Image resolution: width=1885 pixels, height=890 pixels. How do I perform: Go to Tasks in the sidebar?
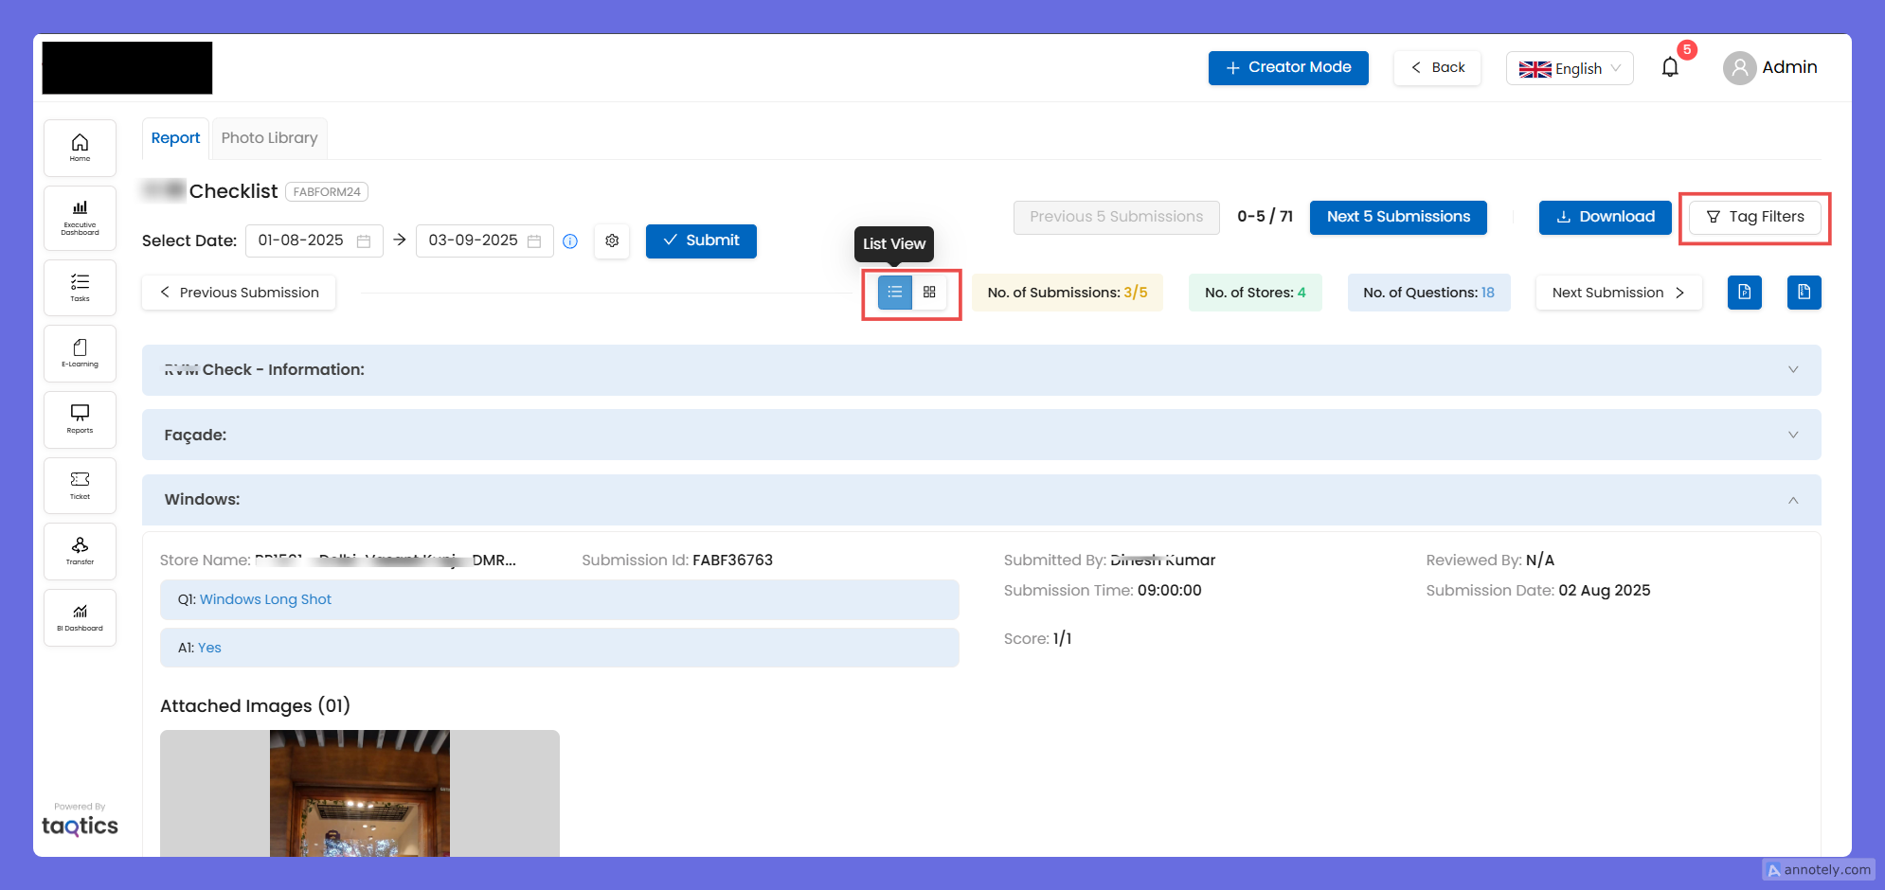click(x=80, y=287)
